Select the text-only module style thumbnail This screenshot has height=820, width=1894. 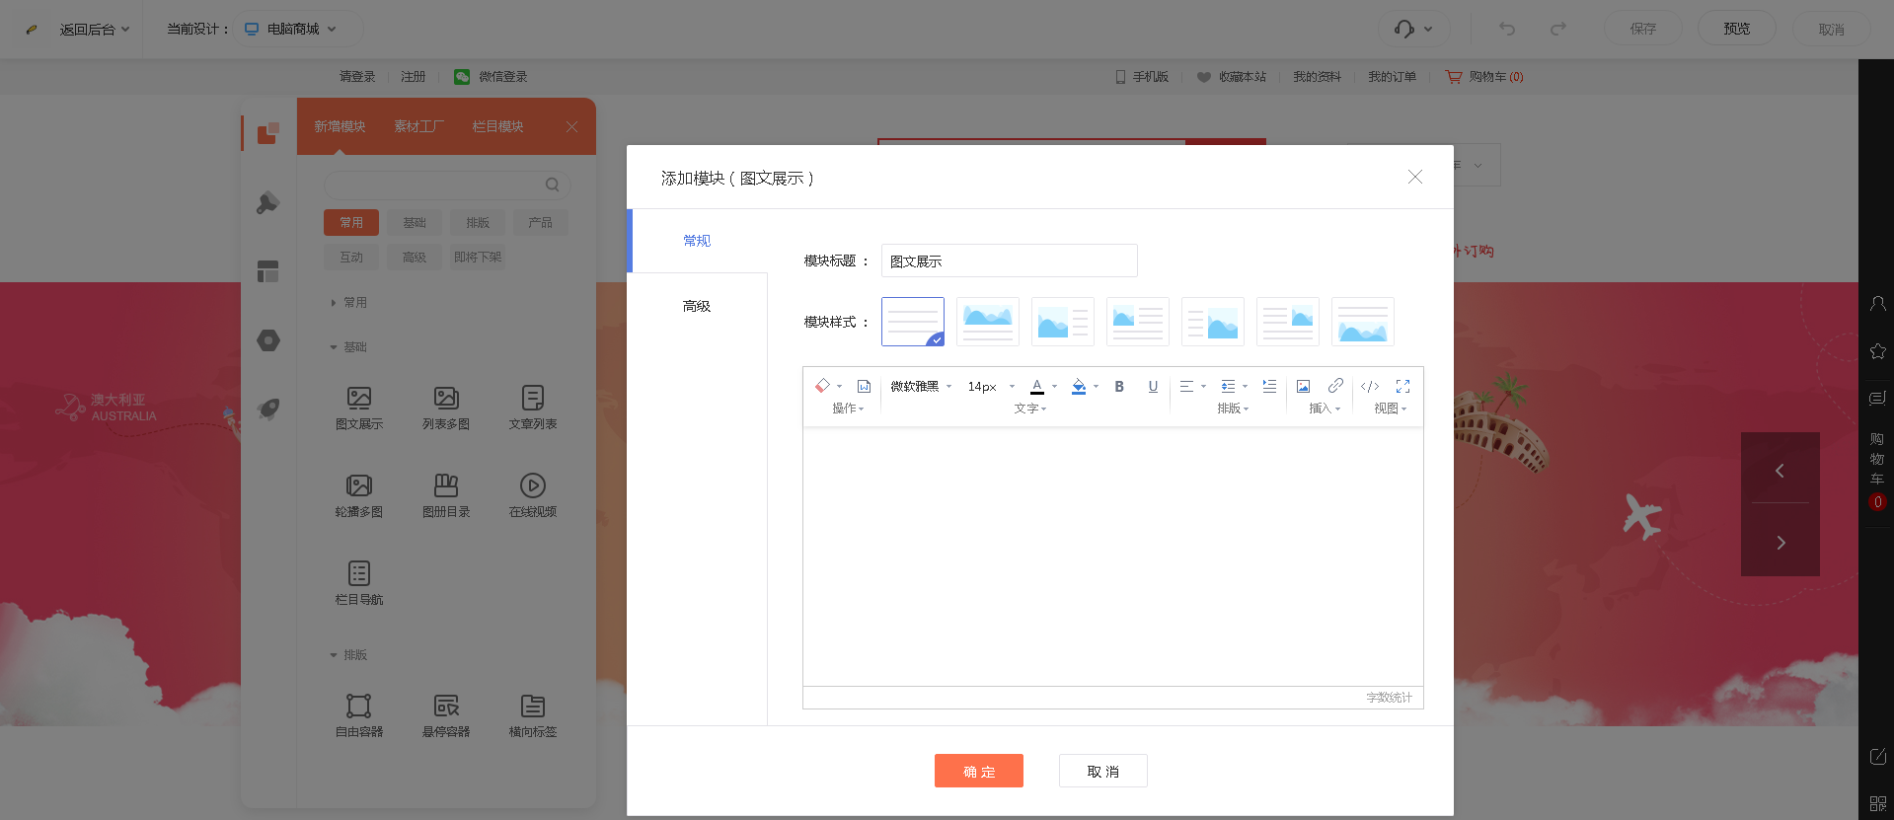pos(913,322)
